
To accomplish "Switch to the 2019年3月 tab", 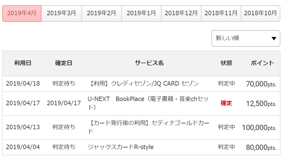I will point(62,14).
